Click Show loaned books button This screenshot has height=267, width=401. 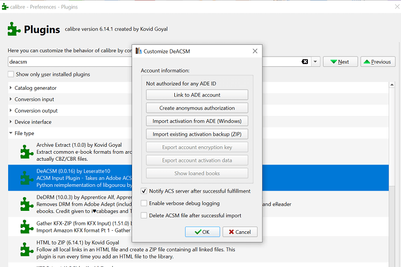pos(197,173)
